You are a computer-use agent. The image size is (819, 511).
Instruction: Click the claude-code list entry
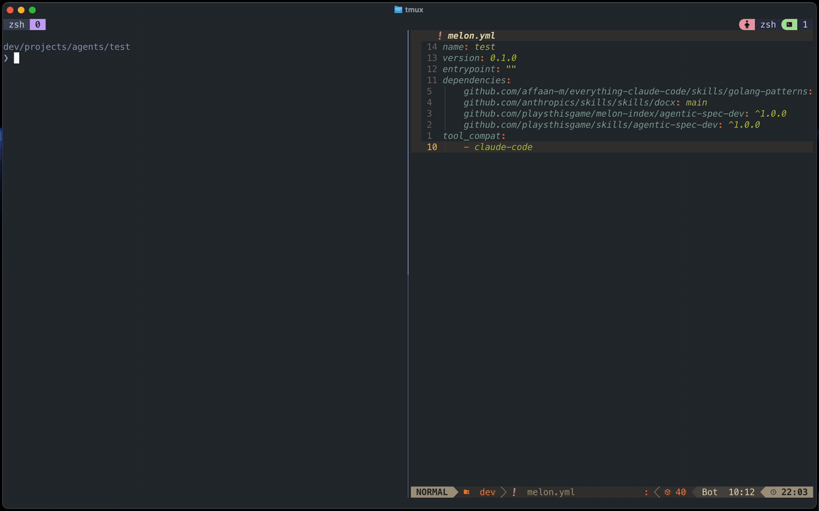click(x=503, y=147)
